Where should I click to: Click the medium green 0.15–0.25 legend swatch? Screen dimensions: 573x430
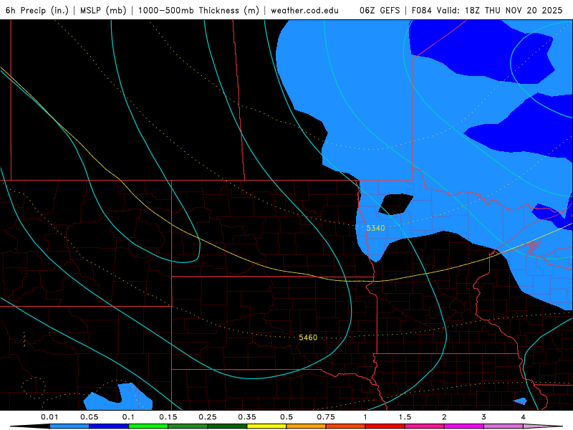tap(188, 426)
